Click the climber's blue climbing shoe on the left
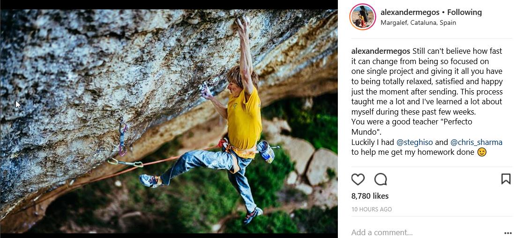This screenshot has height=238, width=515. (x=149, y=180)
